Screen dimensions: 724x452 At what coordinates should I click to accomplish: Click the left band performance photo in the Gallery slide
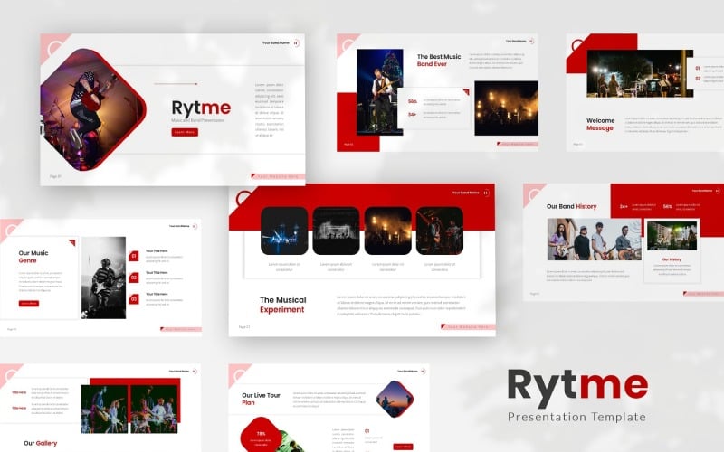tap(104, 410)
